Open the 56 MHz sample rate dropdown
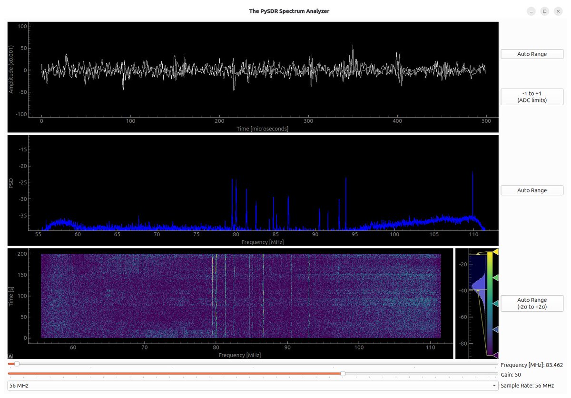This screenshot has height=398, width=571. (x=253, y=386)
